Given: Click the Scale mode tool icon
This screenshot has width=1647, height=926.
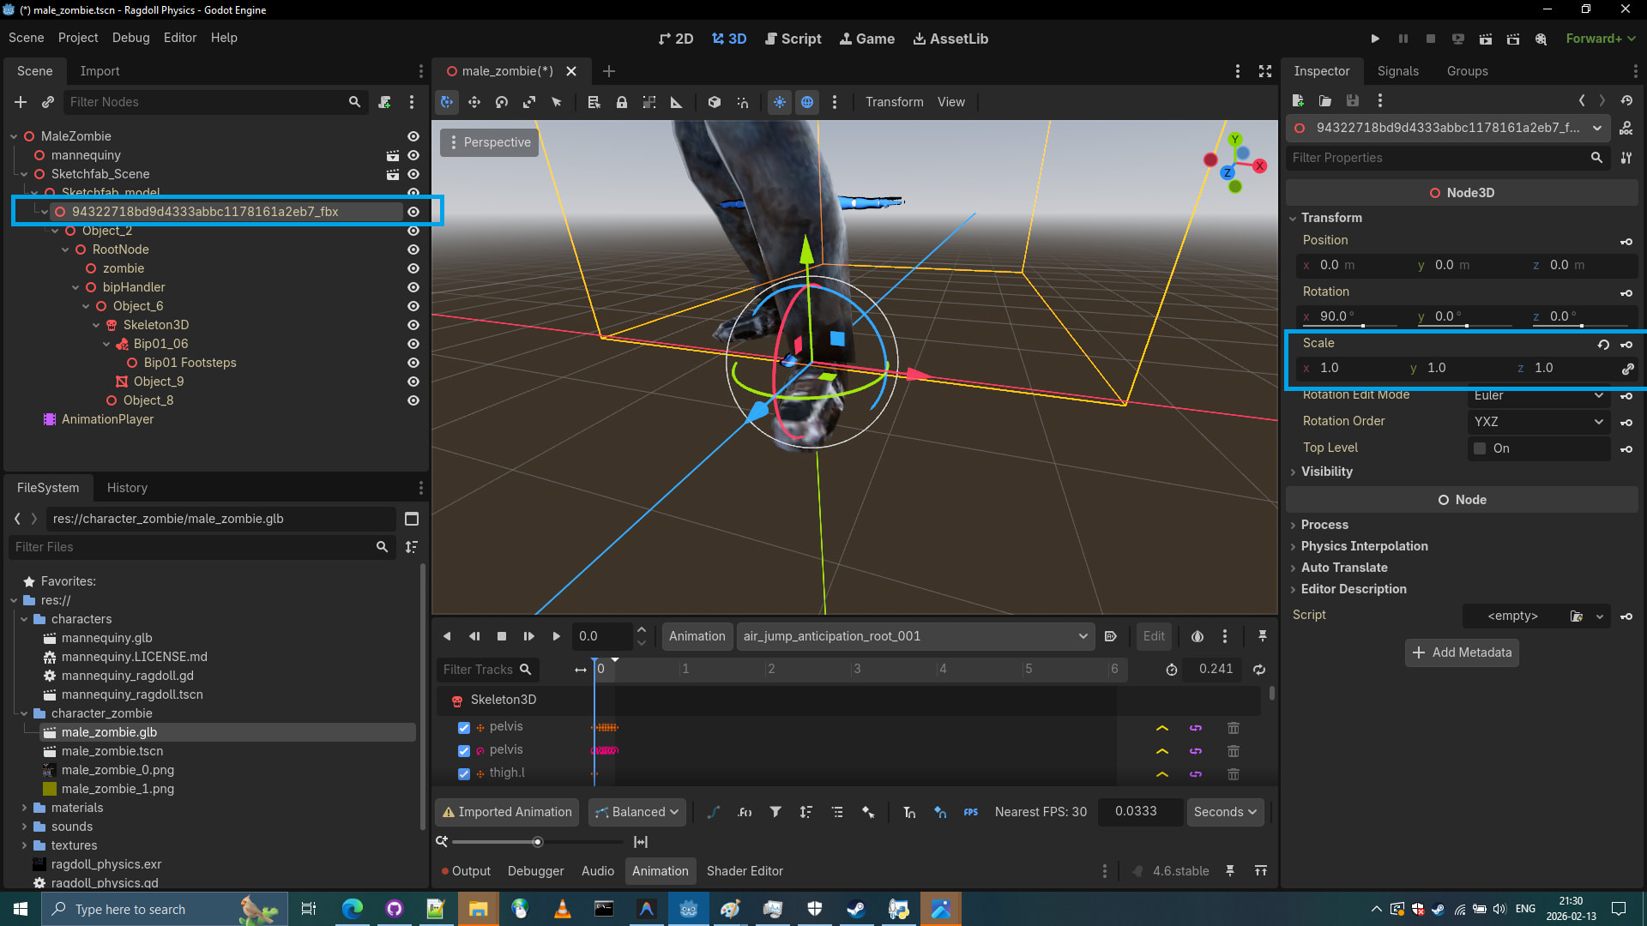Looking at the screenshot, I should point(529,102).
